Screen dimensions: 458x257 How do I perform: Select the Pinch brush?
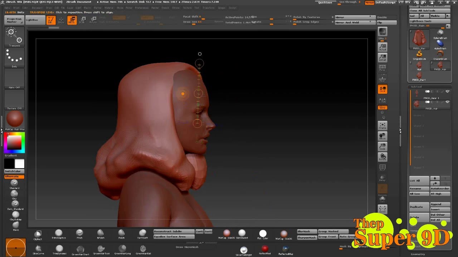coord(79,234)
